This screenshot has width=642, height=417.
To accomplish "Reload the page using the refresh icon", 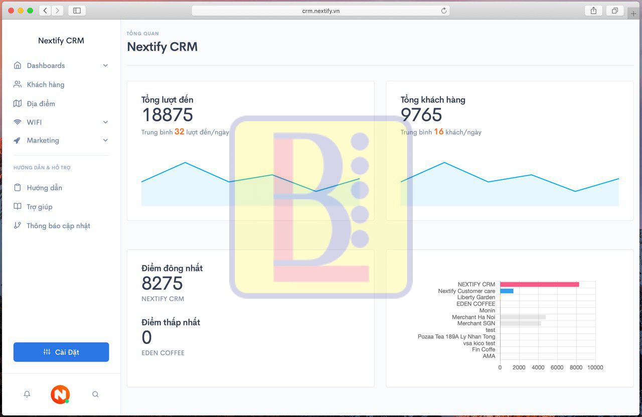I will coord(443,11).
